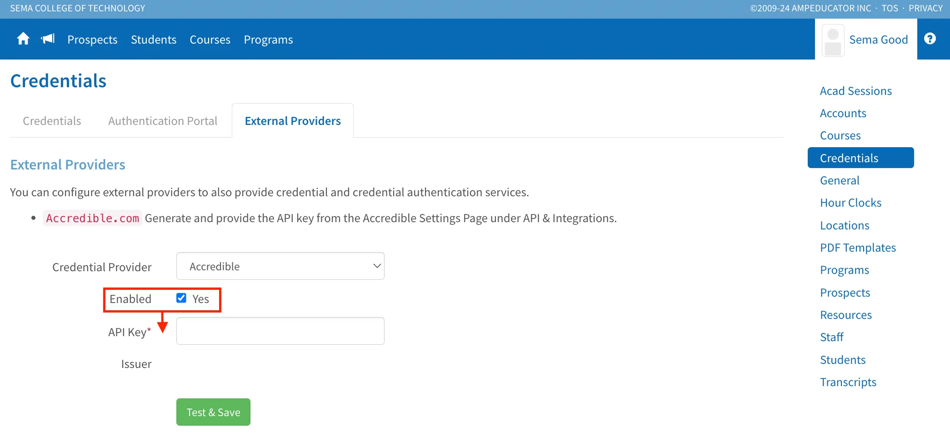Click the Credential Provider field label

click(x=102, y=267)
